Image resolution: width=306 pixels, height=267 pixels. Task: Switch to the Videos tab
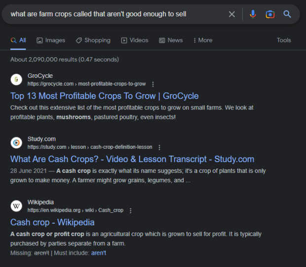[x=135, y=40]
